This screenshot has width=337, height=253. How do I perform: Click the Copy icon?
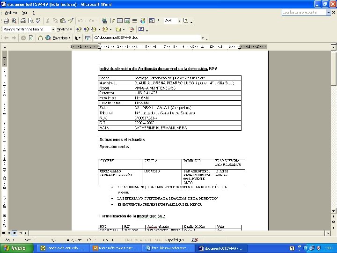click(x=55, y=21)
